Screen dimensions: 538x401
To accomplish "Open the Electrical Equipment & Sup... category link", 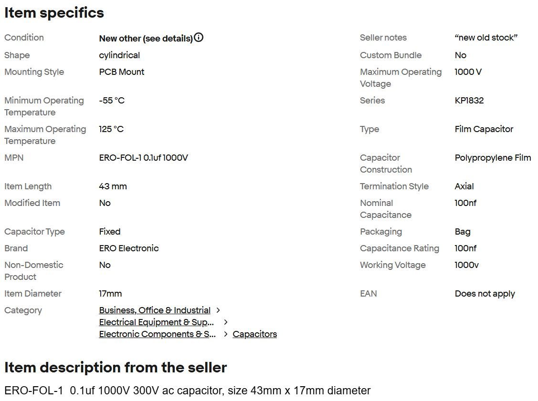I will (x=156, y=322).
